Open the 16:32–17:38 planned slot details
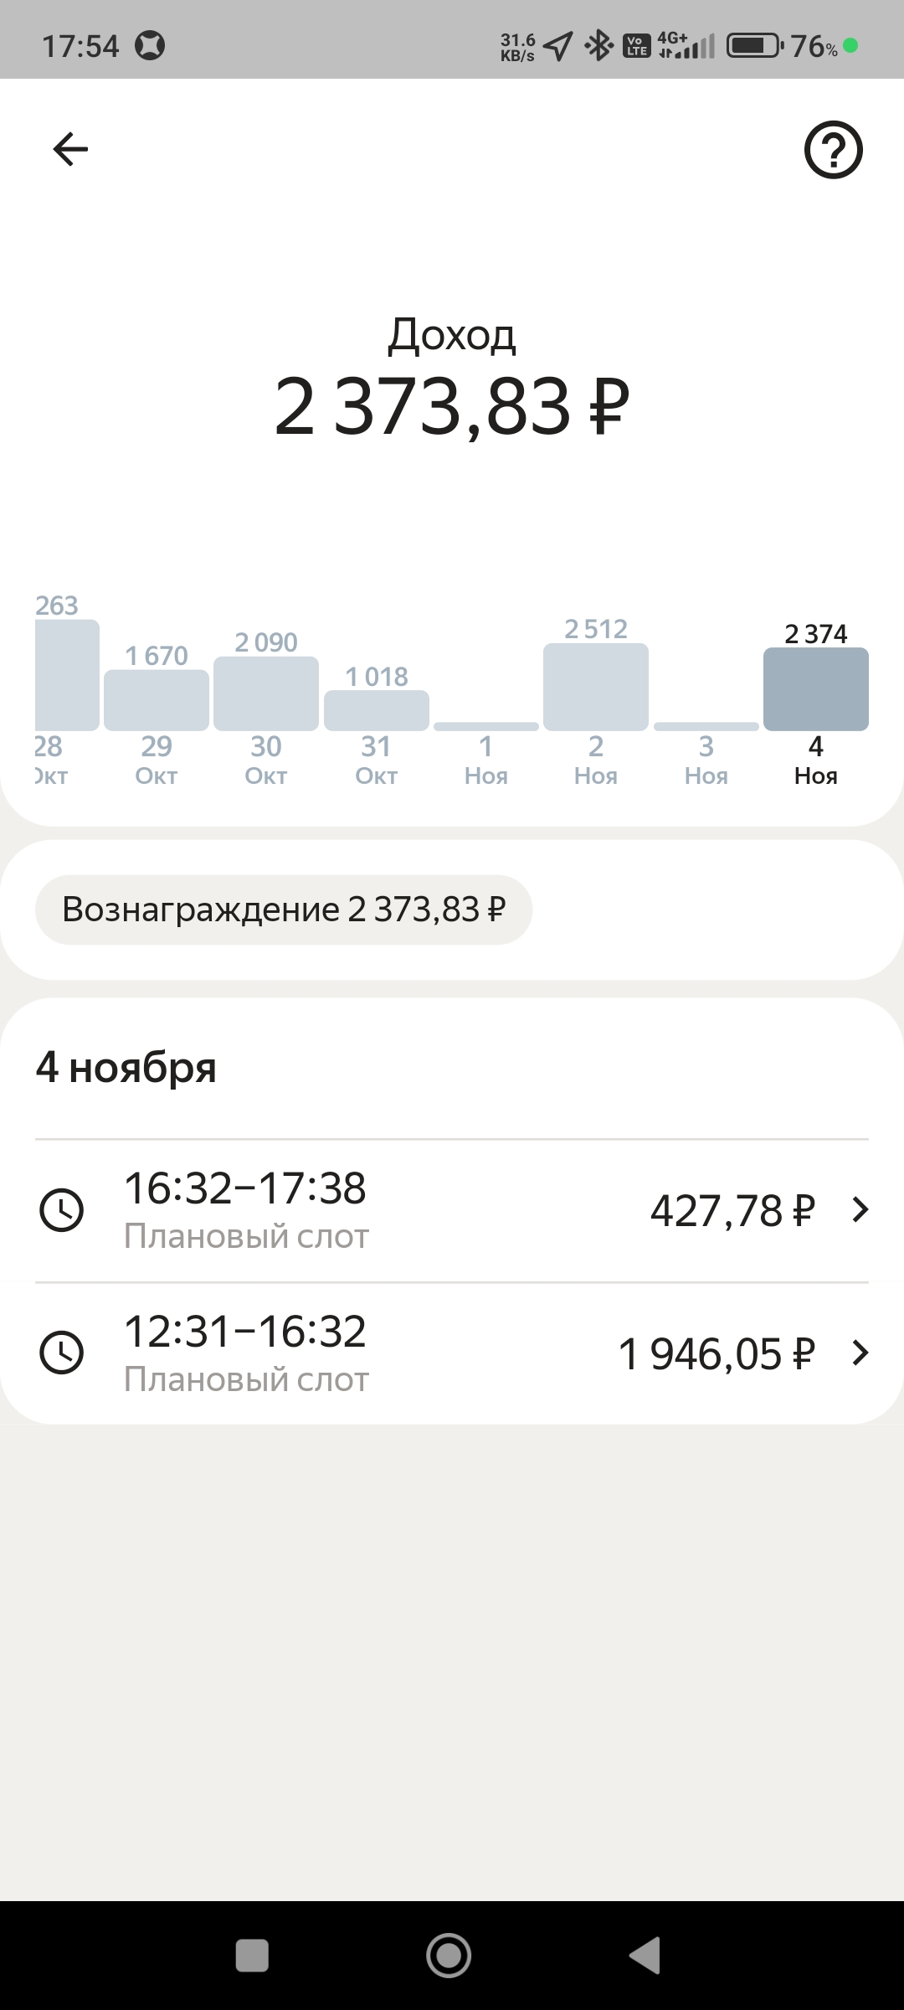This screenshot has height=2010, width=904. click(x=452, y=1210)
